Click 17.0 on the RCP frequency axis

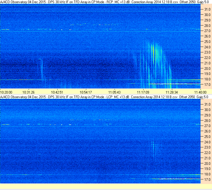[207, 85]
